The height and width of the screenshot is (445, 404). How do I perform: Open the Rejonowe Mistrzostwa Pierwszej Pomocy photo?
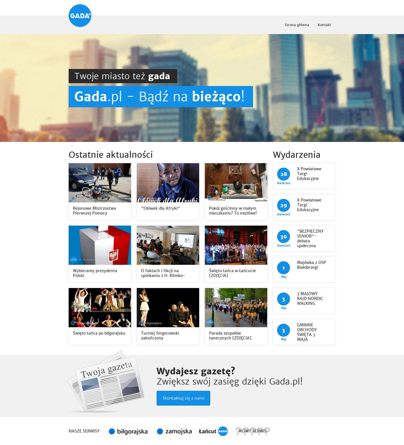pyautogui.click(x=100, y=183)
